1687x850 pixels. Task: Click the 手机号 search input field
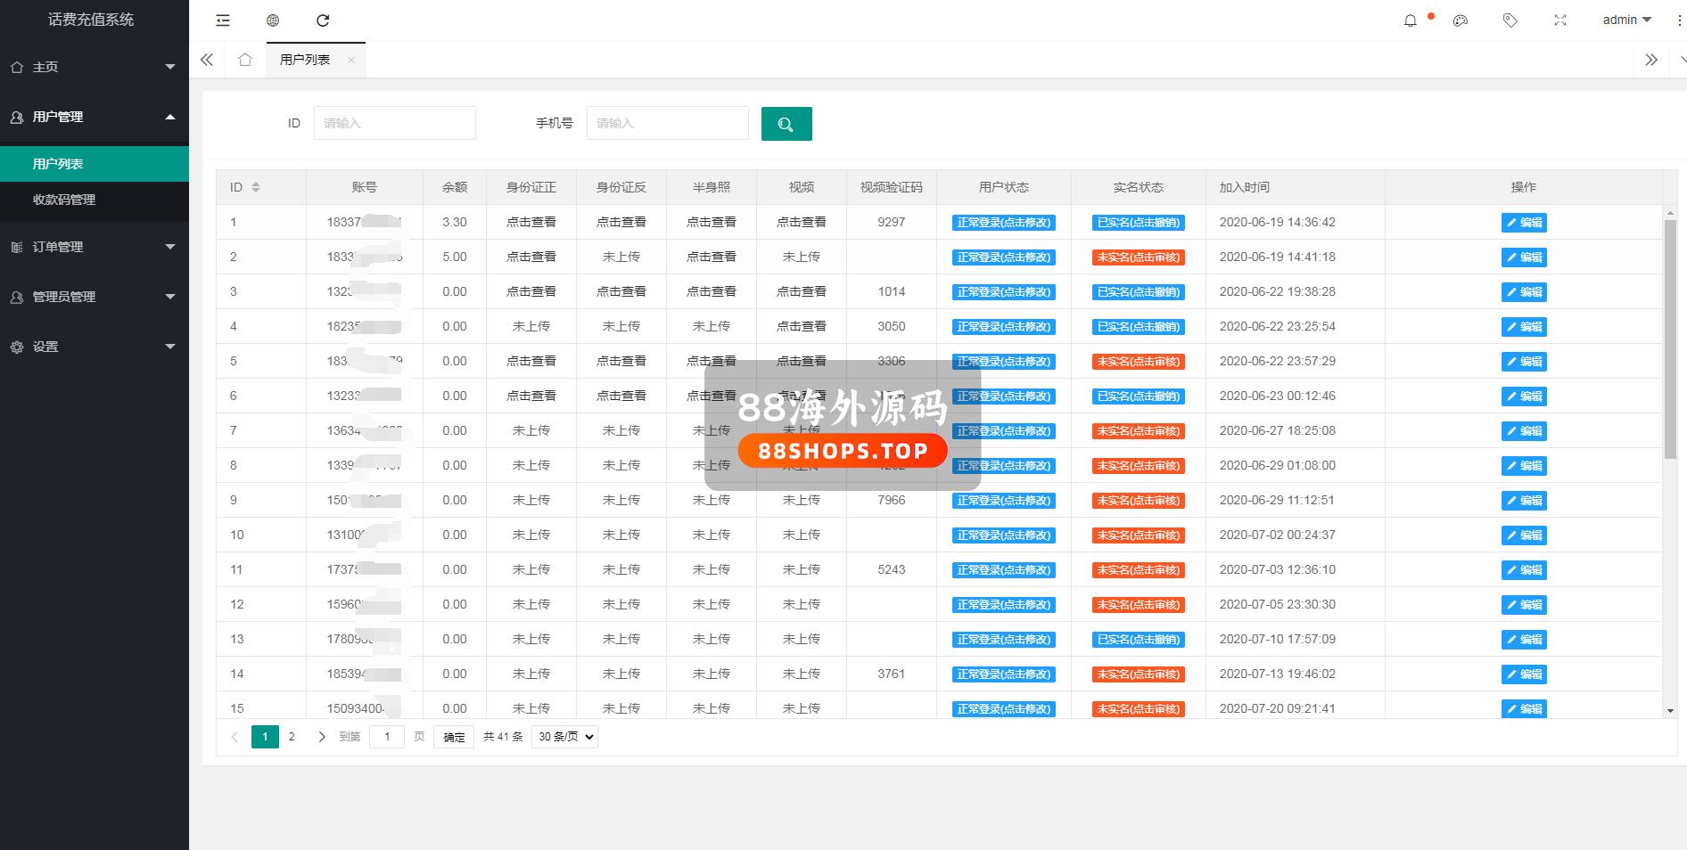(x=667, y=123)
